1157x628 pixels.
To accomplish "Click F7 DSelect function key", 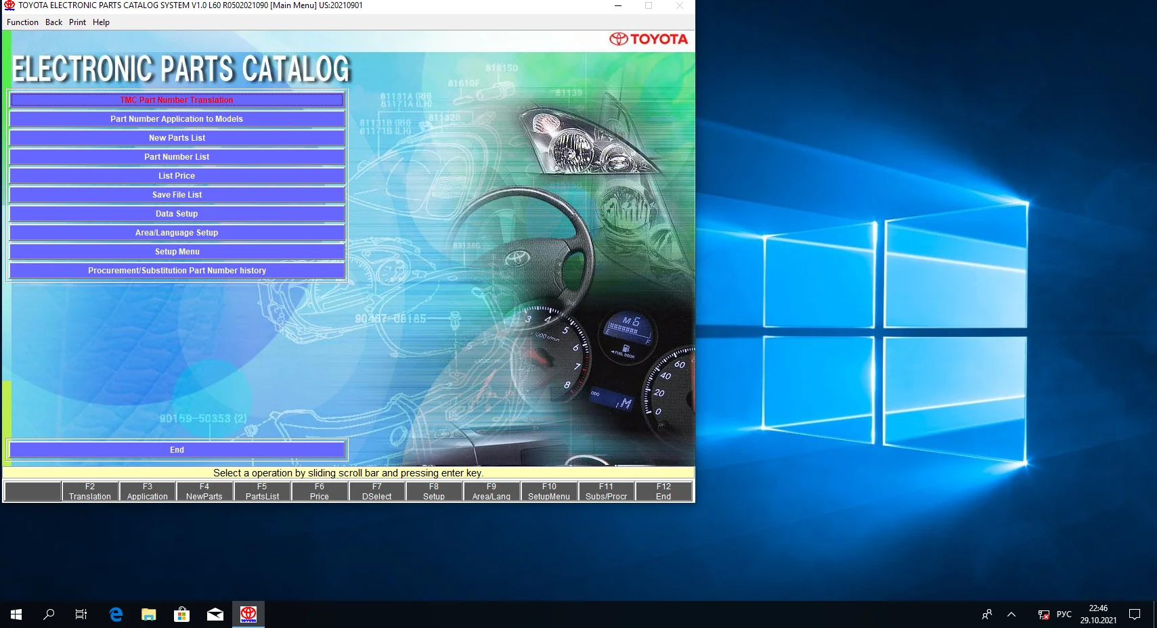I will [x=377, y=491].
